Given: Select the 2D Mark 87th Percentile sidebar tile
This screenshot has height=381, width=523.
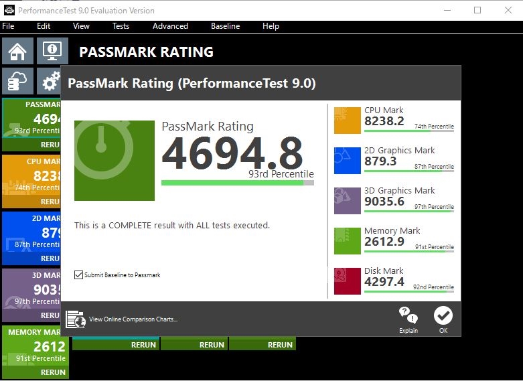Looking at the screenshot, I should click(x=31, y=232).
